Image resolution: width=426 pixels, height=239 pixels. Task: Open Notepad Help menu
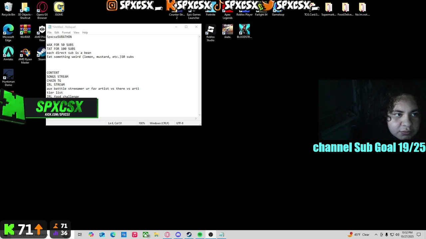coord(85,33)
